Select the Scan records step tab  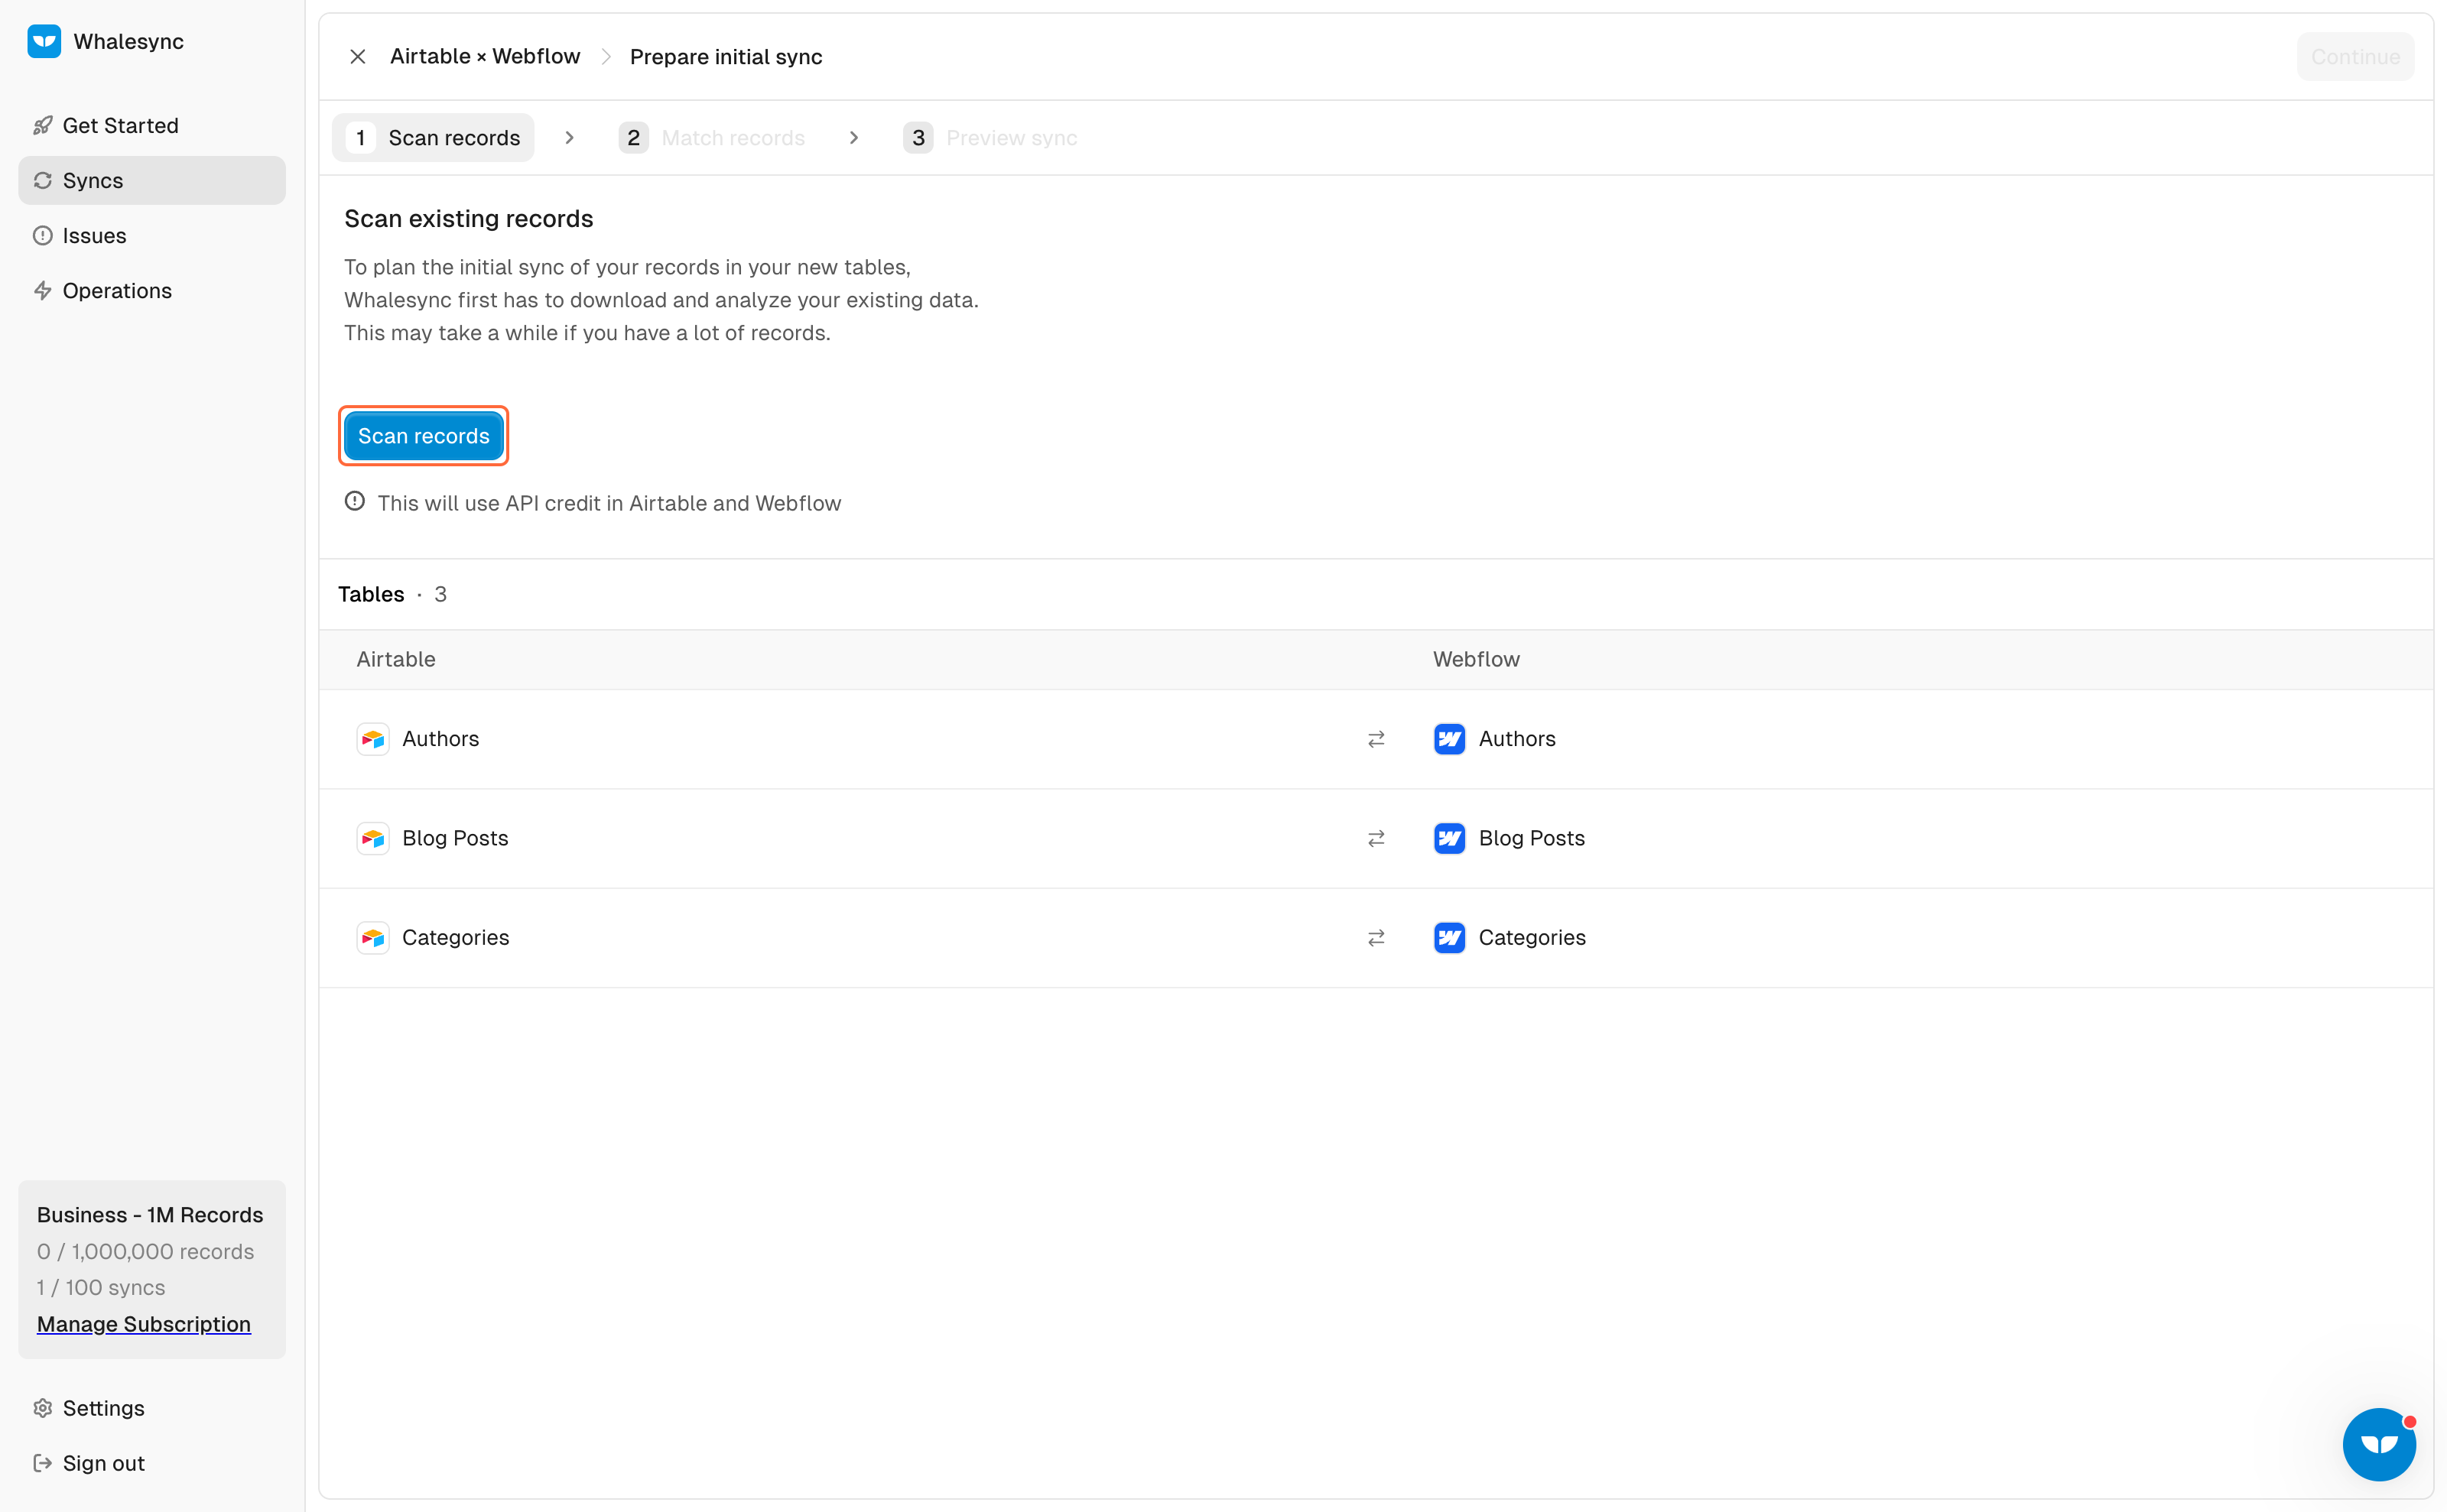click(x=433, y=137)
